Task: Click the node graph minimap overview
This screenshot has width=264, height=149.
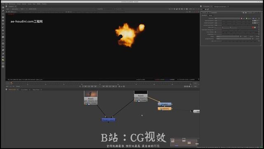Action: [185, 142]
